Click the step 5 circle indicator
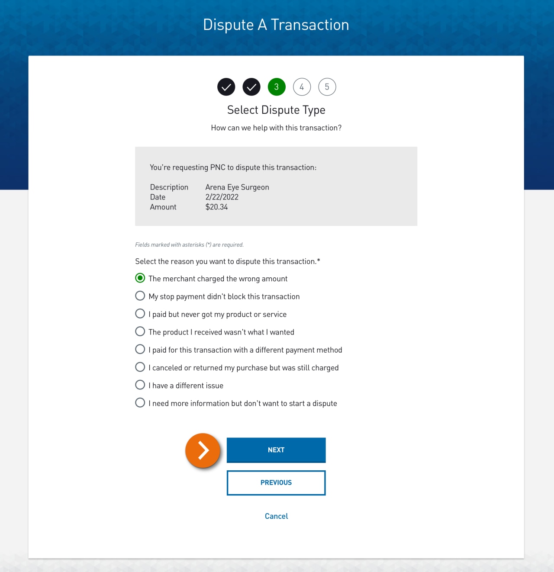 [327, 87]
